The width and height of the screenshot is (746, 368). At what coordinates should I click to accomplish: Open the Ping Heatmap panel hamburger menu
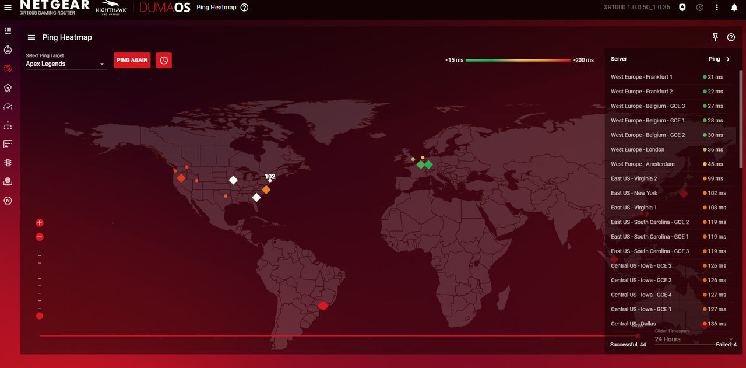31,37
